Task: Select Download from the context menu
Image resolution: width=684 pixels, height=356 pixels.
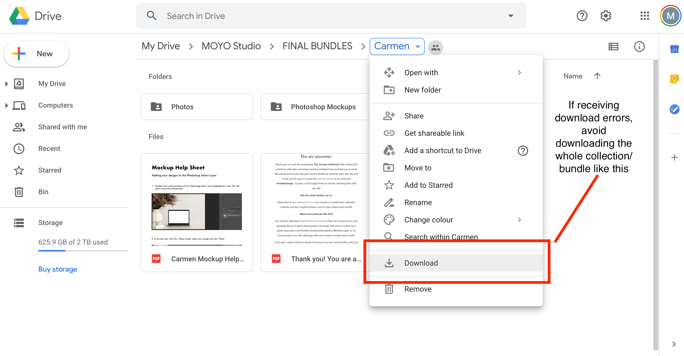Action: click(421, 263)
